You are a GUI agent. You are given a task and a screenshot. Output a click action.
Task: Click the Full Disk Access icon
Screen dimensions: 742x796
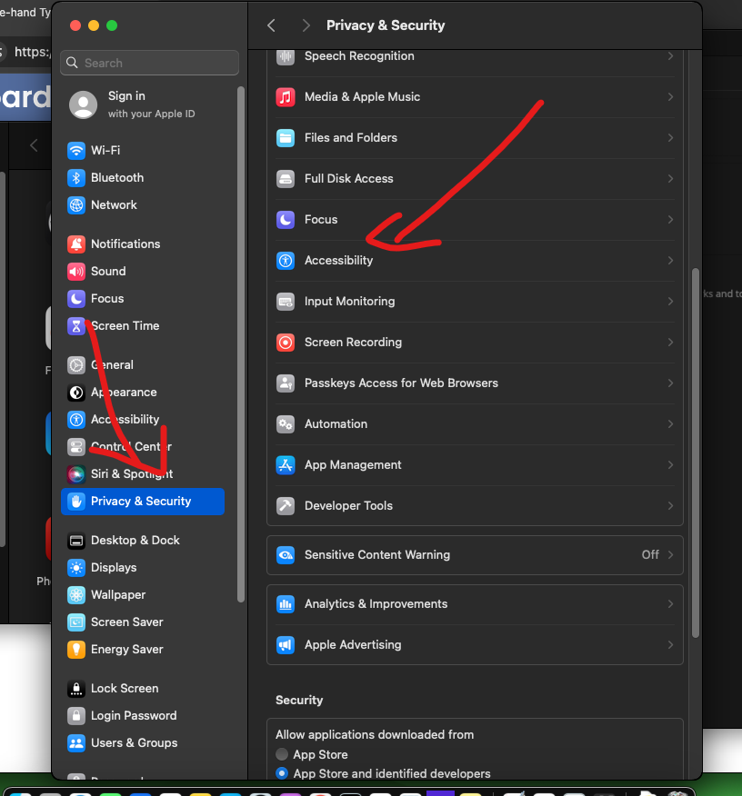point(286,179)
